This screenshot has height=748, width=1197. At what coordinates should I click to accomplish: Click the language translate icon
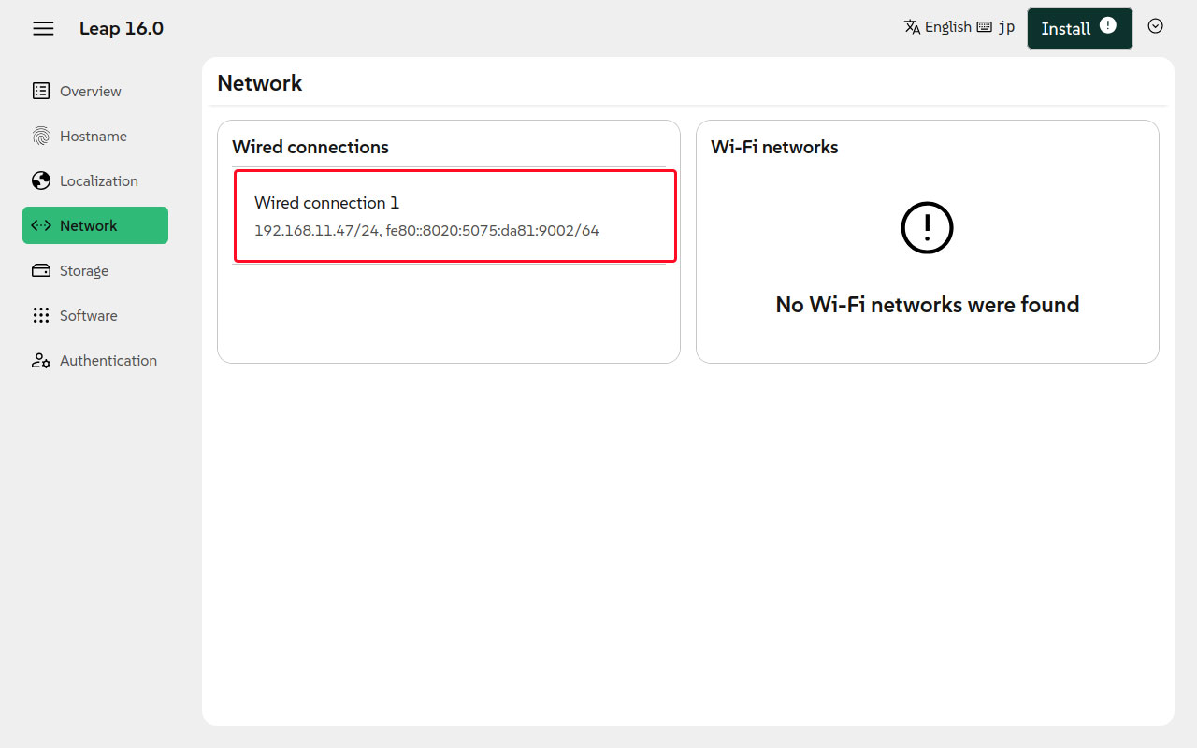tap(913, 27)
